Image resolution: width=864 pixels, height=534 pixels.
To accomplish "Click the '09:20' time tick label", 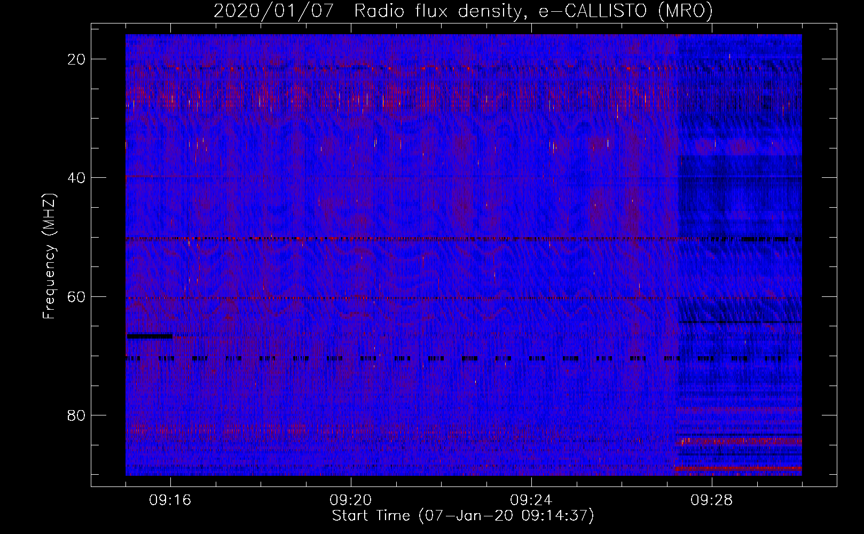I will 351,500.
